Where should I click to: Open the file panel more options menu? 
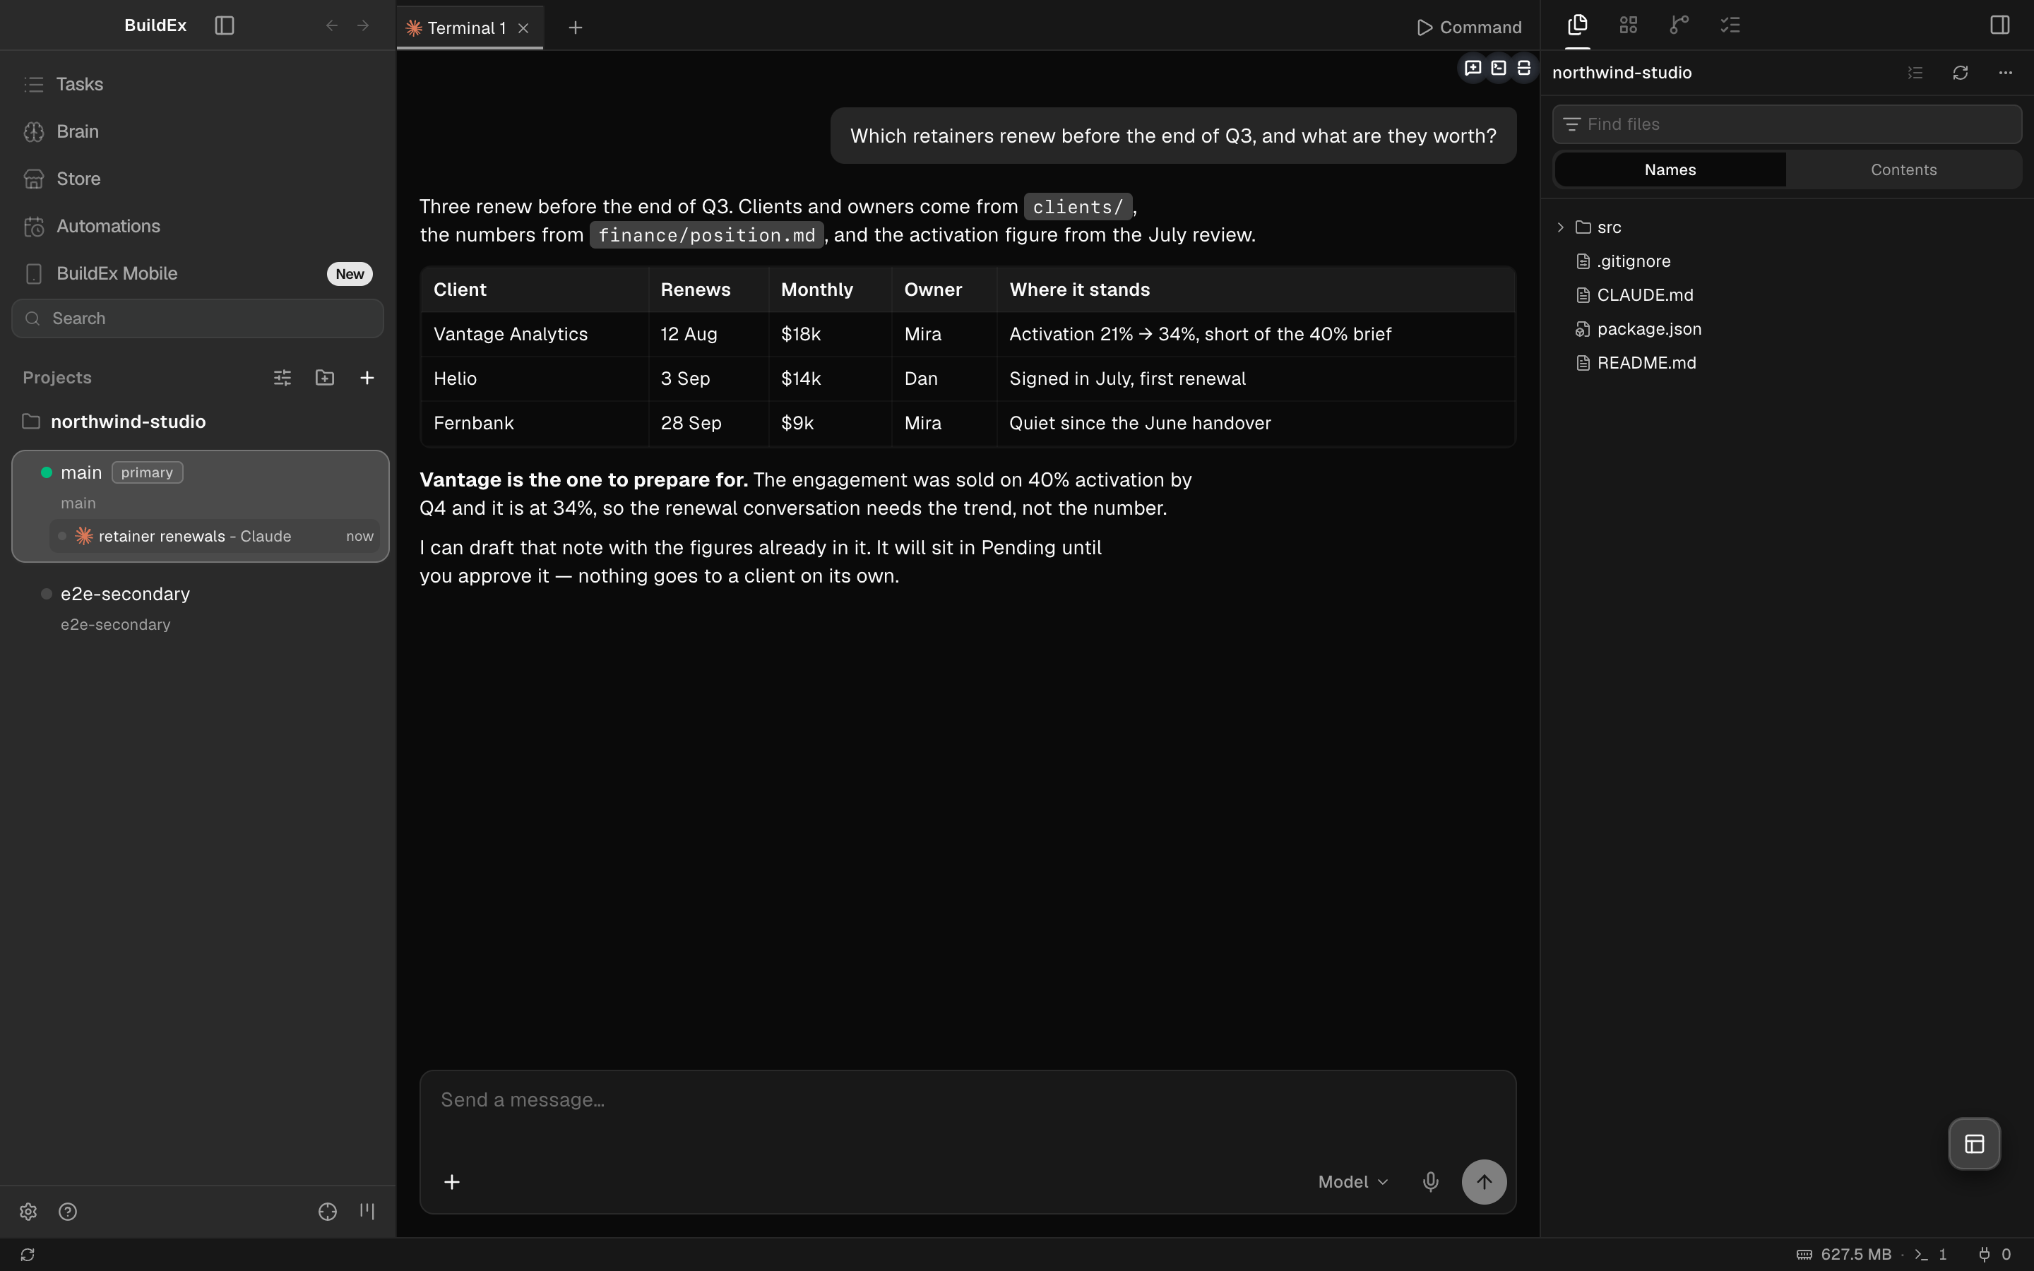click(2006, 73)
